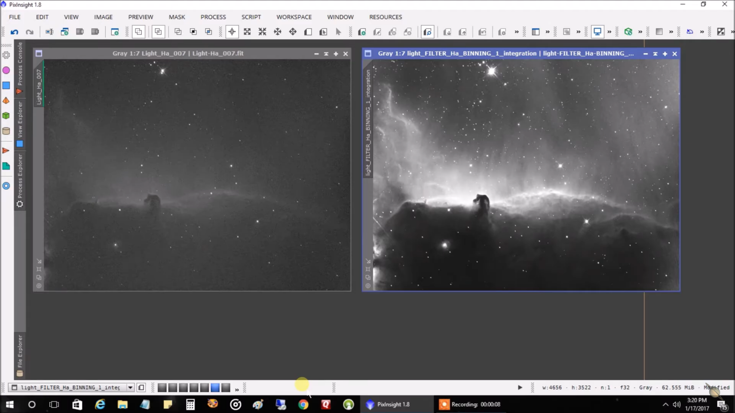This screenshot has height=413, width=735.
Task: Open the MASK menu
Action: coord(177,17)
